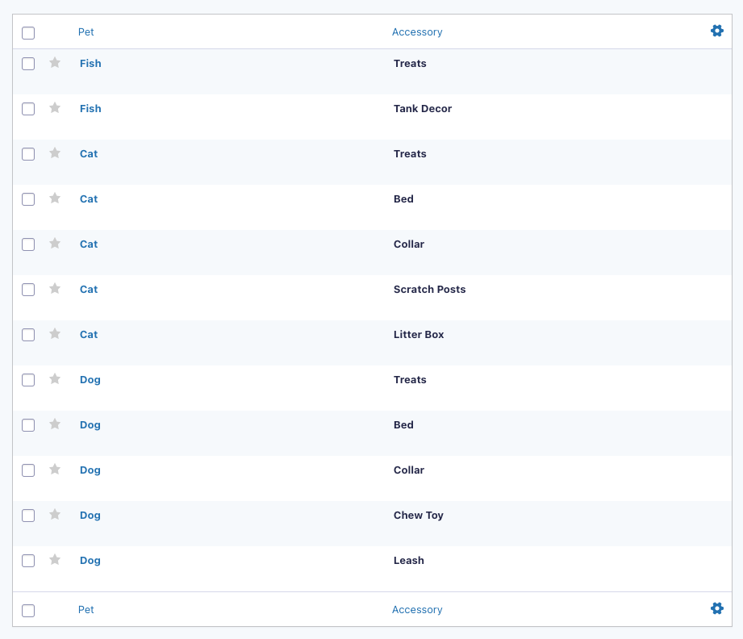743x639 pixels.
Task: Click the 'Leash' accessory cell
Action: tap(408, 560)
